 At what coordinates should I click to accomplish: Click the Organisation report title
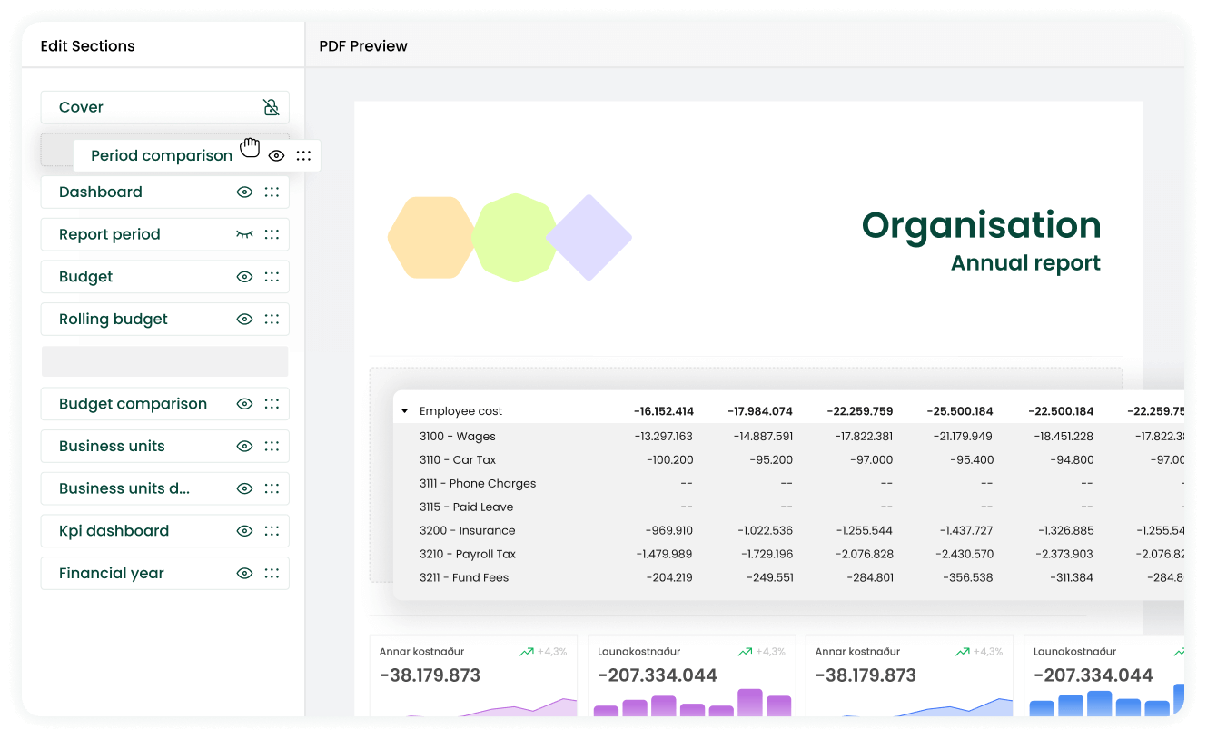[981, 225]
